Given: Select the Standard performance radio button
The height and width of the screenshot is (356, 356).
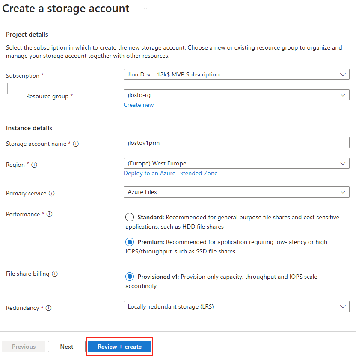Looking at the screenshot, I should click(130, 217).
